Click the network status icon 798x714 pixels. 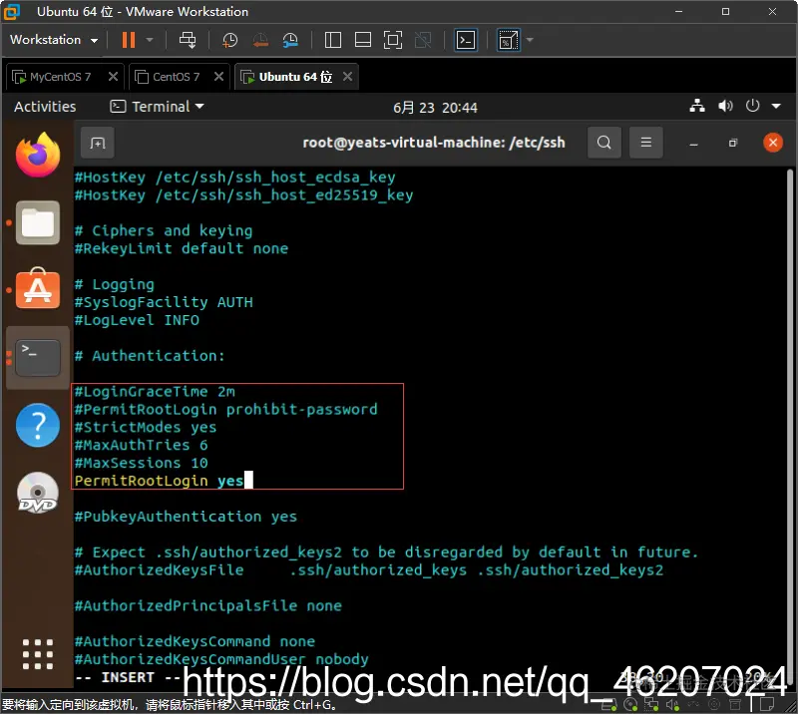(x=697, y=106)
